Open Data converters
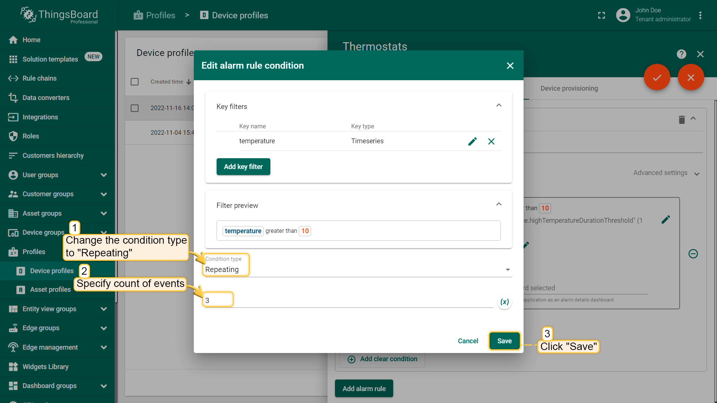The image size is (717, 403). point(58,98)
